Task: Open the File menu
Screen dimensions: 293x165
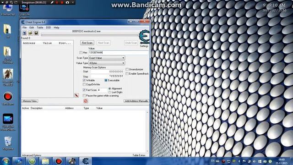Action: pyautogui.click(x=24, y=27)
